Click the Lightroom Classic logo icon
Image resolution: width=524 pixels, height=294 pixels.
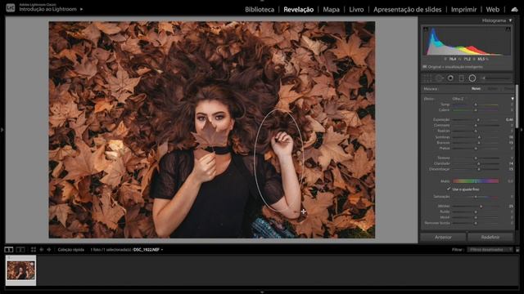tap(11, 7)
